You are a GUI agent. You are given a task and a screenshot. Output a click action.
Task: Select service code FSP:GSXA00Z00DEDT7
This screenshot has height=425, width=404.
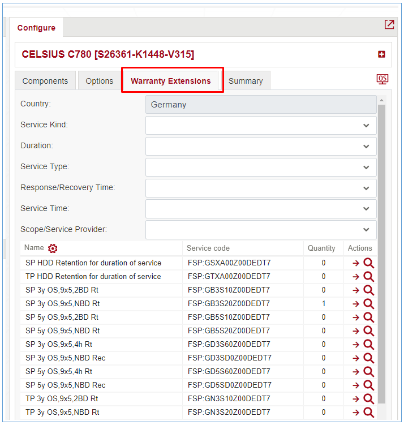pyautogui.click(x=229, y=263)
